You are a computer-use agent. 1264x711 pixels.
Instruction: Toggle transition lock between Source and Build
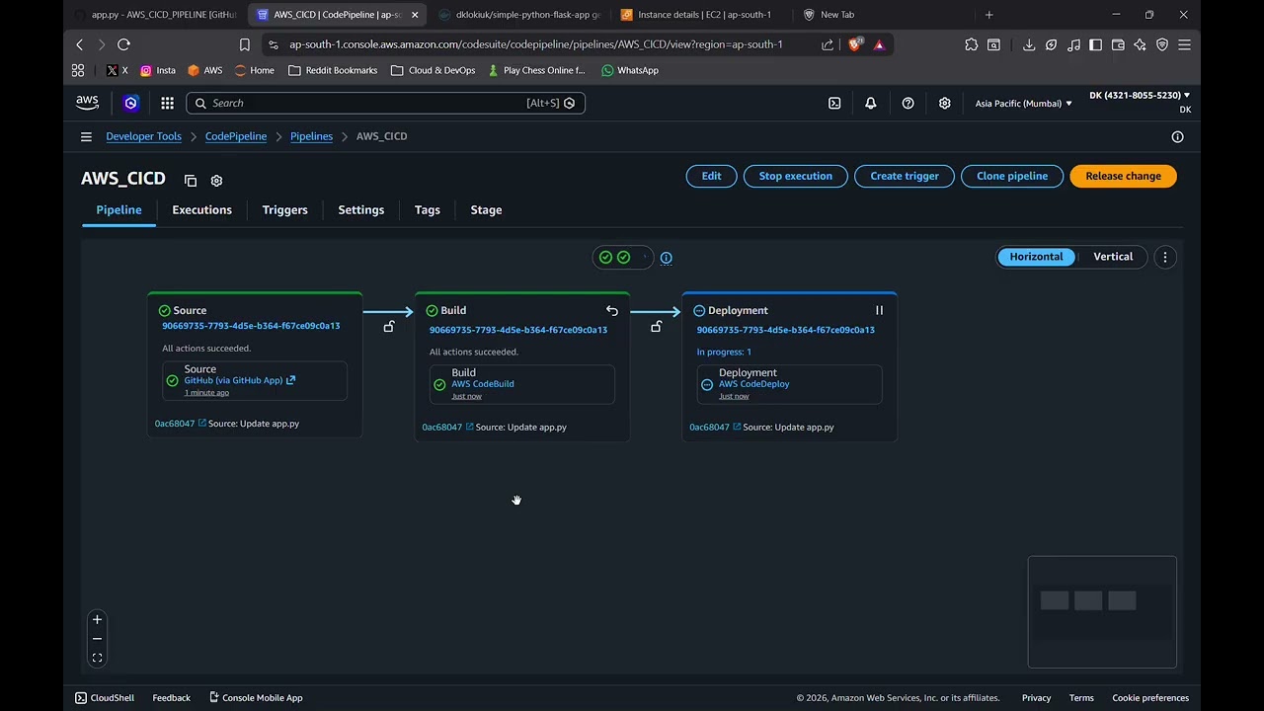(x=388, y=326)
